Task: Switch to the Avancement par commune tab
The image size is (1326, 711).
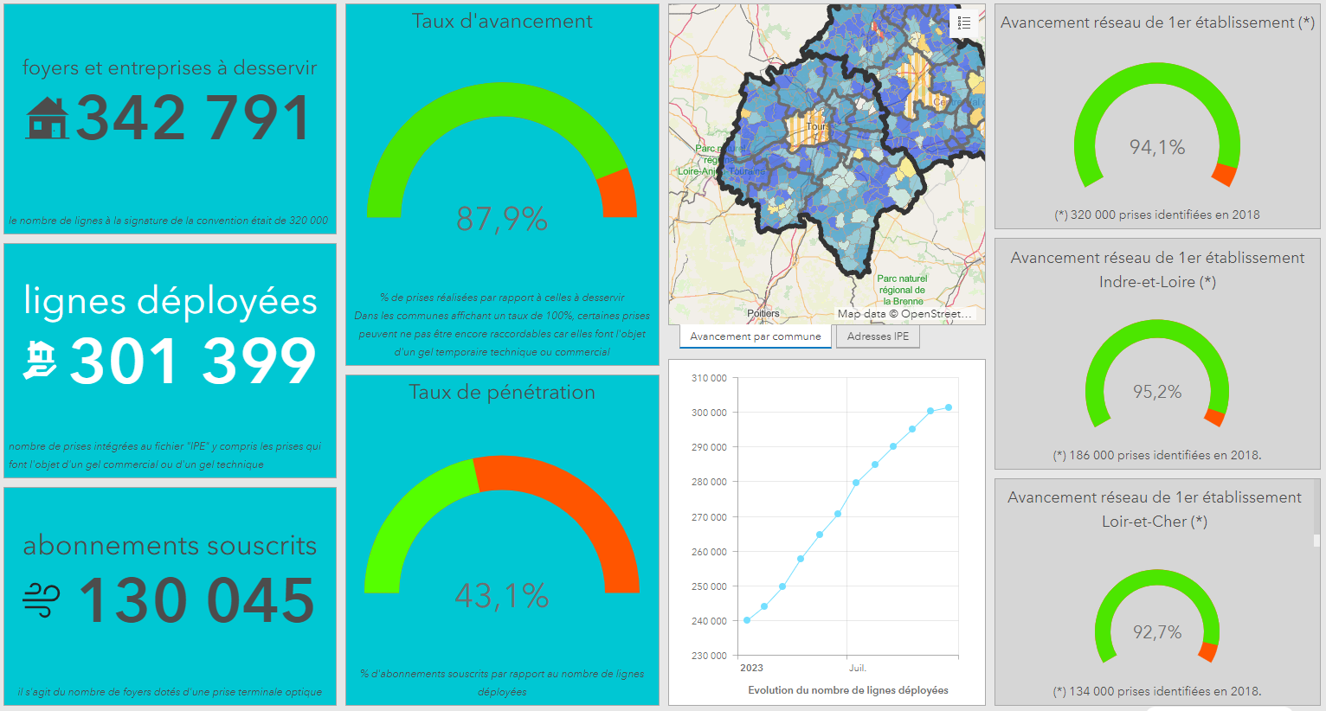Action: pos(755,336)
